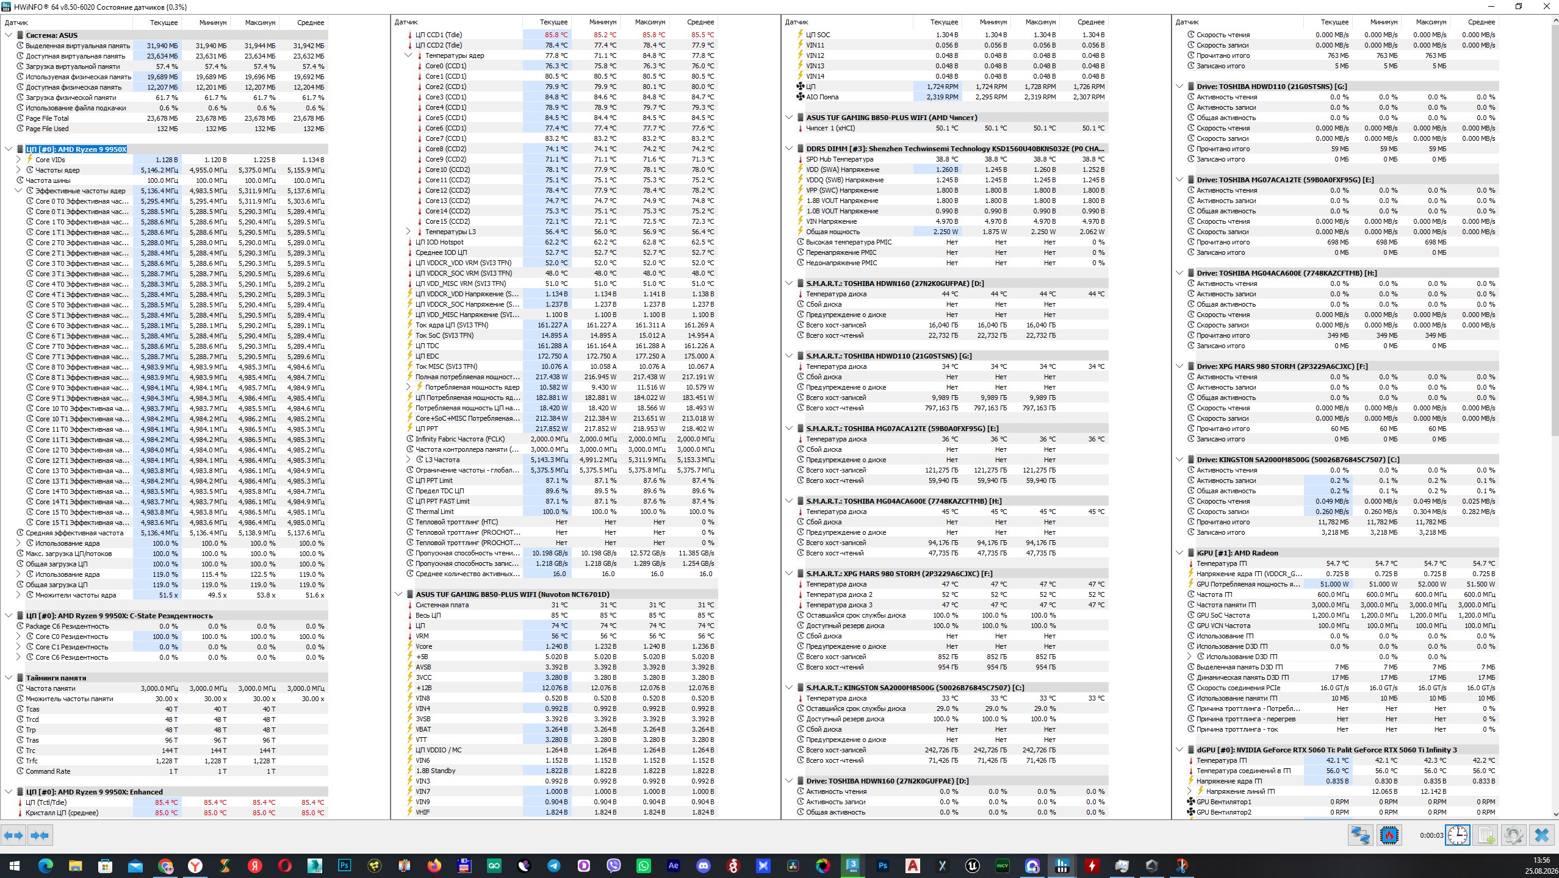The image size is (1559, 878).
Task: Open DaVinci Resolve taskbar icon
Action: pos(793,866)
